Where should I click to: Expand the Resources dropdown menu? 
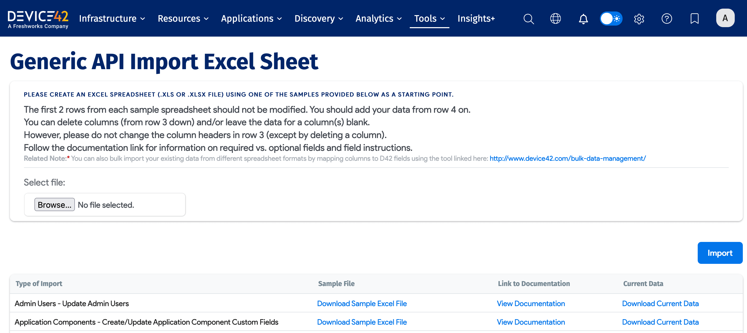pos(183,19)
